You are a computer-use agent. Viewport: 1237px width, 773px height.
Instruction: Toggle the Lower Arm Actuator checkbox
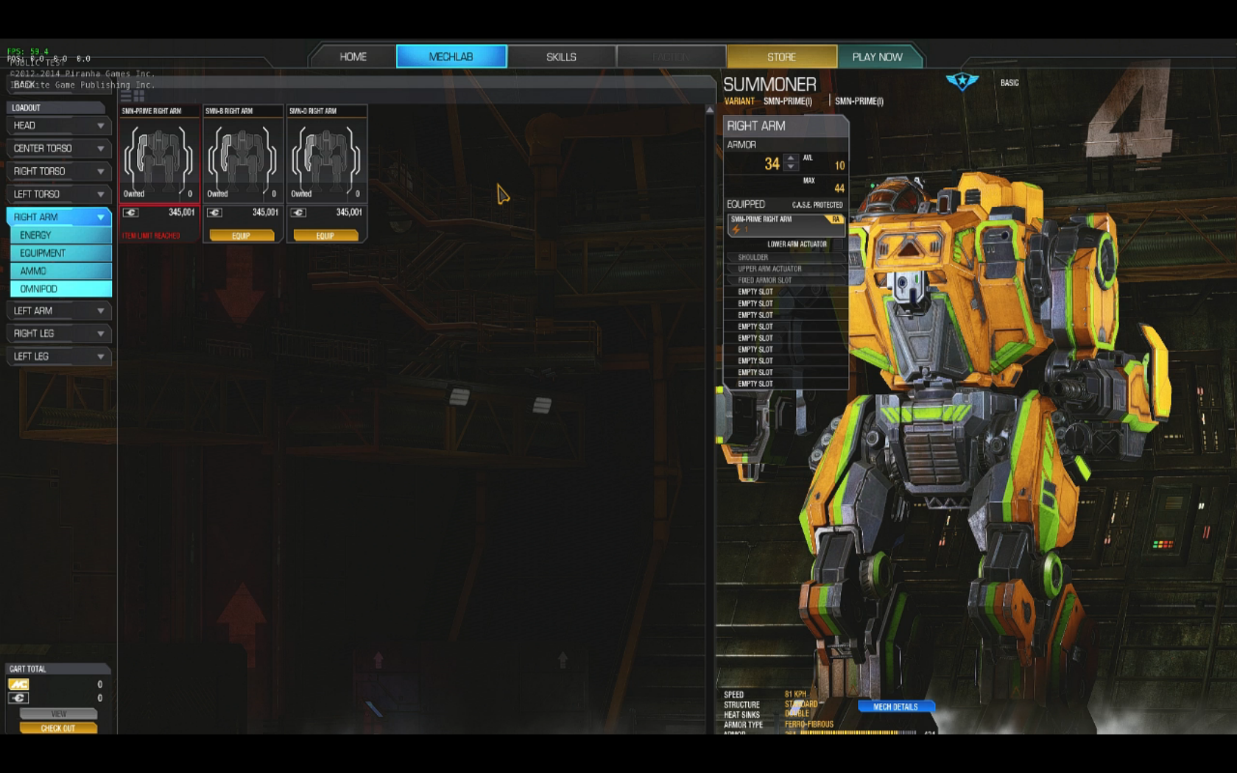click(x=838, y=244)
